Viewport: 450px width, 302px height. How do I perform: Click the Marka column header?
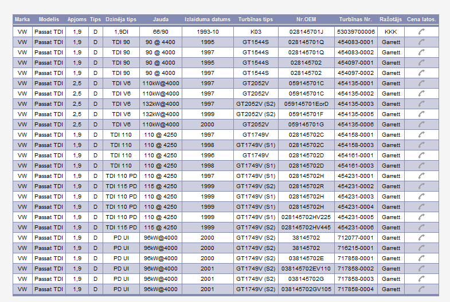point(22,19)
